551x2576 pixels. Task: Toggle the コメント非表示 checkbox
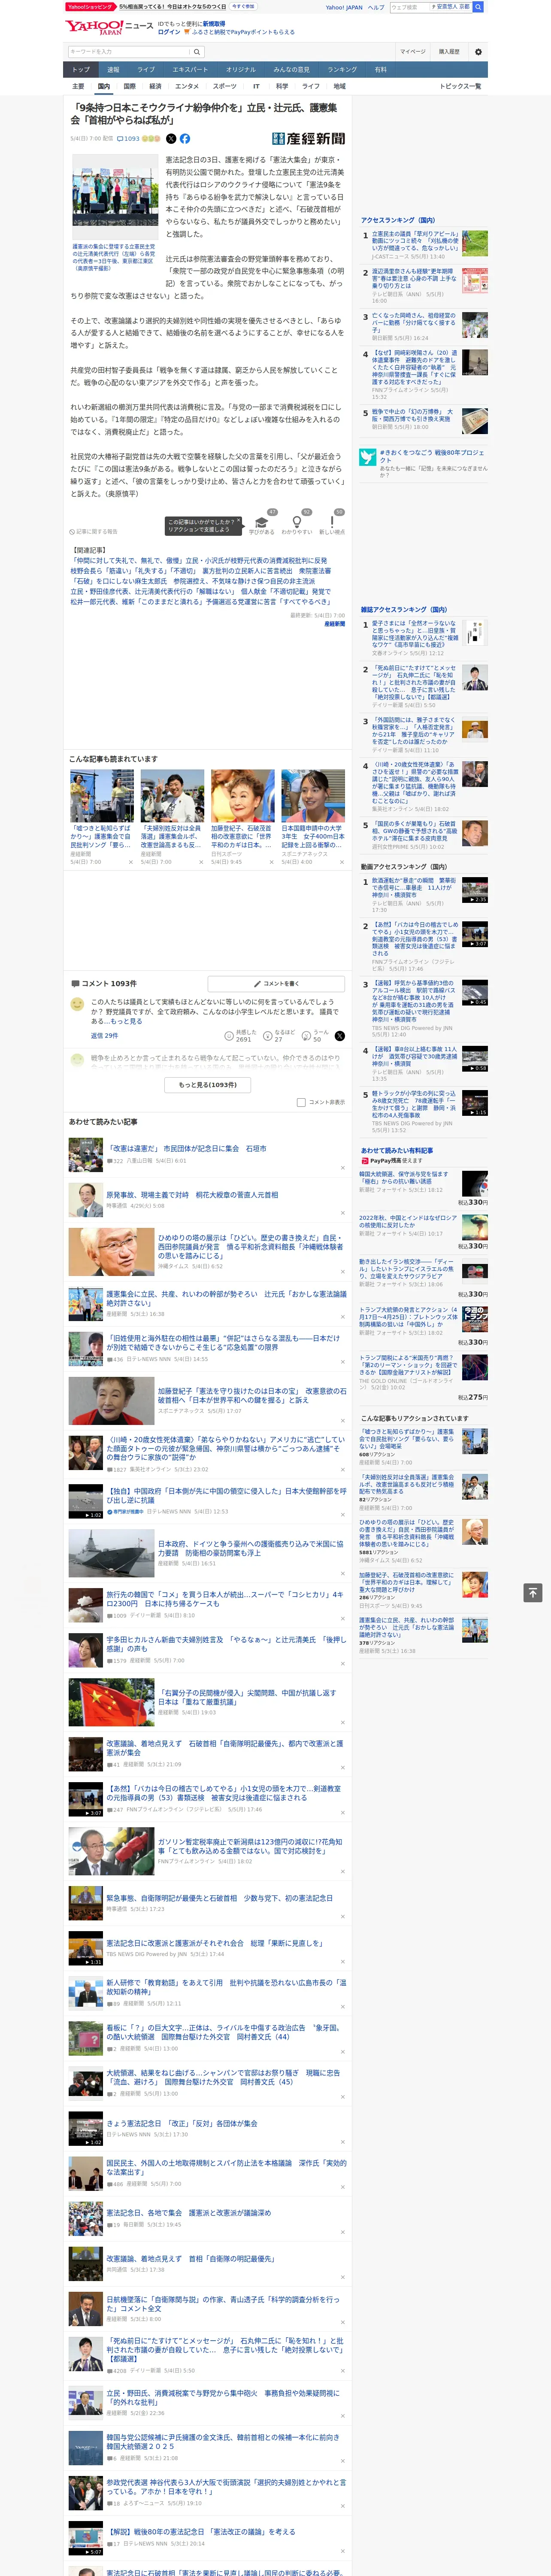301,1102
